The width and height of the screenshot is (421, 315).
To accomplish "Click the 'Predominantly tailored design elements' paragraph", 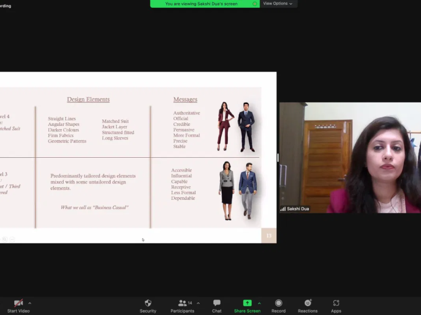I will tap(93, 182).
